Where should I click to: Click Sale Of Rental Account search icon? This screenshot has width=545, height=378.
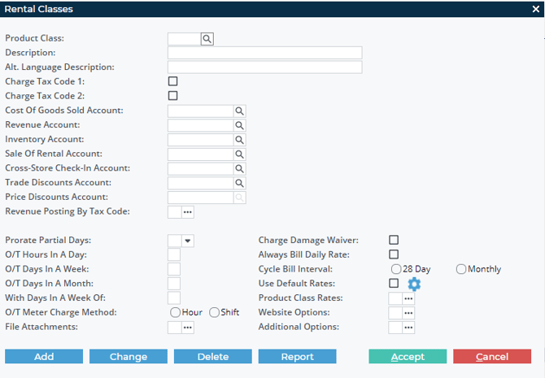239,154
